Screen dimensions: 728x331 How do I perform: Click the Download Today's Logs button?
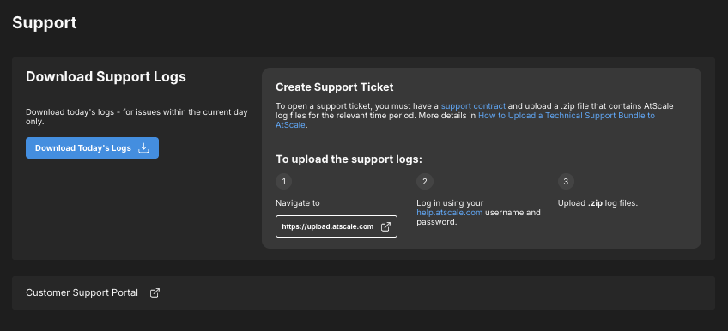point(92,147)
